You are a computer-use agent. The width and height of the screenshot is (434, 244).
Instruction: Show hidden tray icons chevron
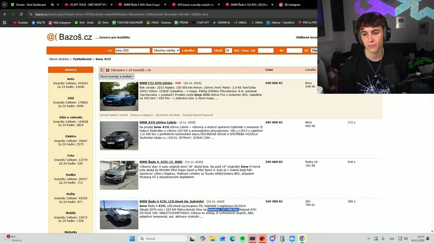pos(369,239)
